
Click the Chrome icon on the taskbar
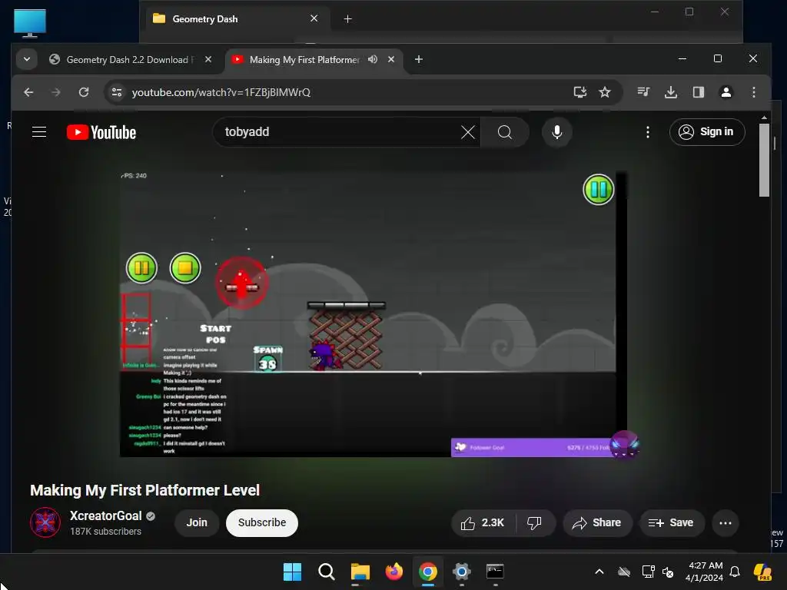[427, 572]
